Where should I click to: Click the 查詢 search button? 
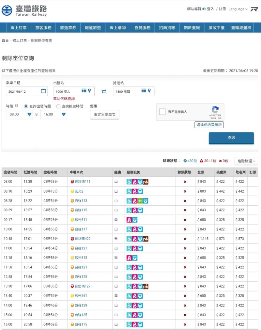click(231, 138)
